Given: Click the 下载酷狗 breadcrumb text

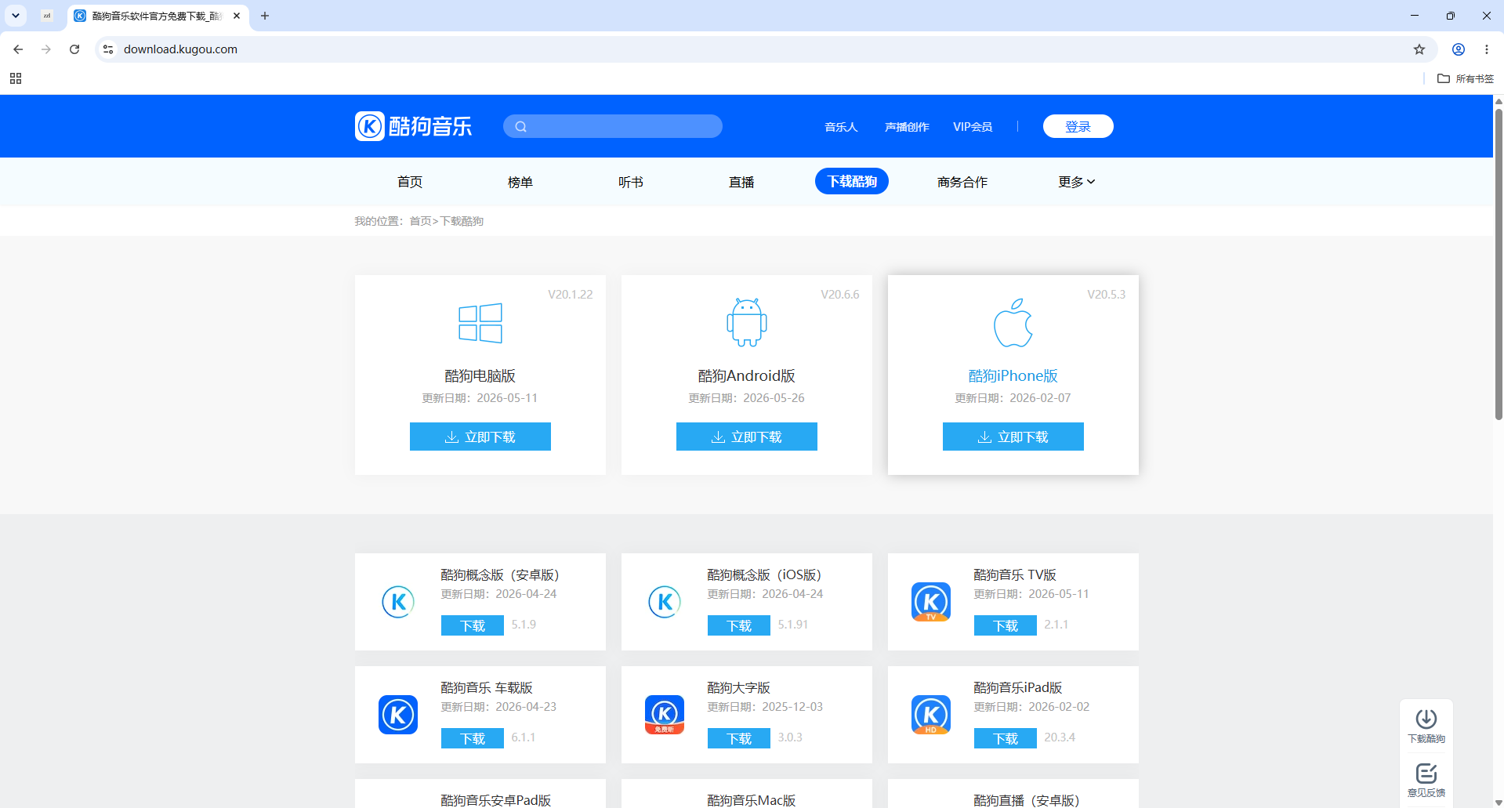Looking at the screenshot, I should 462,221.
